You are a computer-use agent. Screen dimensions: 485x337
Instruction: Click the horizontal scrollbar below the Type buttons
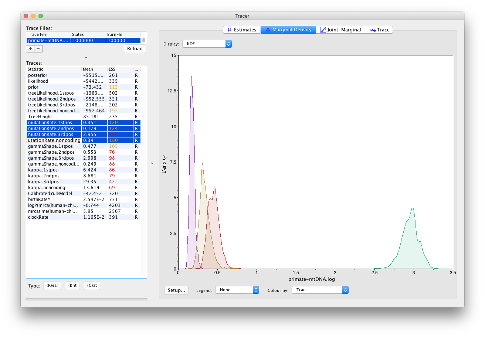coord(86,299)
